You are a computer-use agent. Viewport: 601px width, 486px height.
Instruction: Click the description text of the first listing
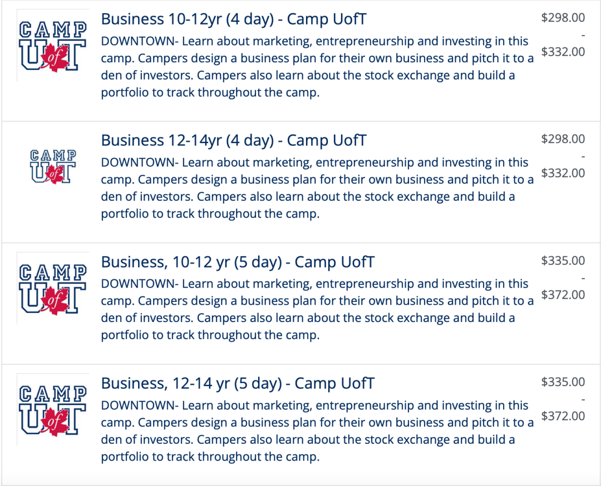317,67
